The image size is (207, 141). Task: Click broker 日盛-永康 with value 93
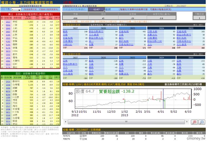pyautogui.click(x=152, y=31)
